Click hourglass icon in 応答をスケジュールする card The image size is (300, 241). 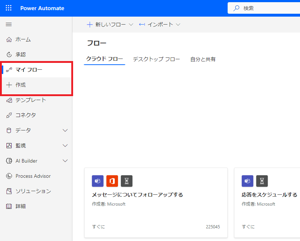[x=262, y=181]
